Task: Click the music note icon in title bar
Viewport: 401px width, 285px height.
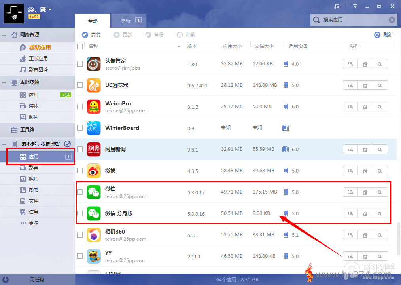Action: 337,6
